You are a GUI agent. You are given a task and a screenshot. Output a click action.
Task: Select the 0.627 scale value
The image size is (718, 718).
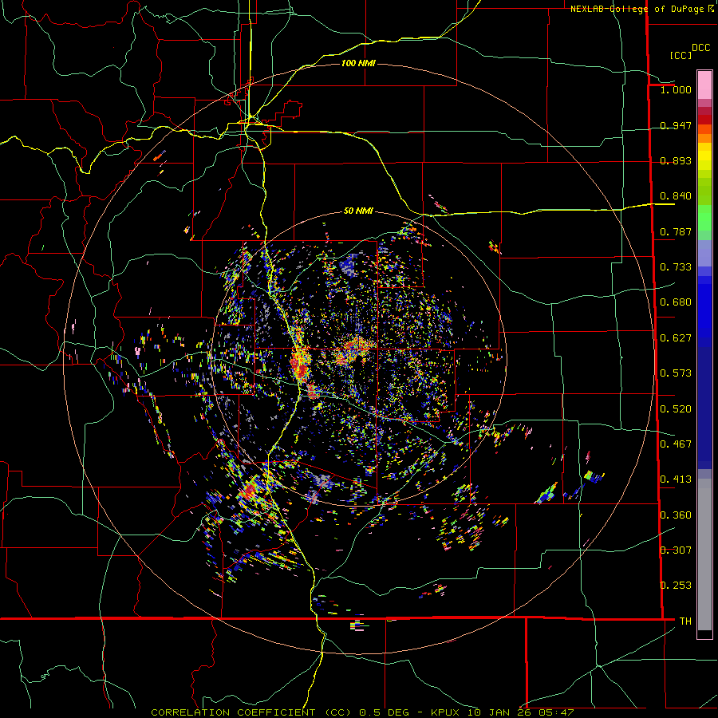(x=676, y=338)
